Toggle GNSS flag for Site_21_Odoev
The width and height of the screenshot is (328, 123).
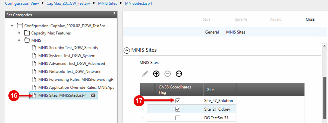click(x=178, y=109)
